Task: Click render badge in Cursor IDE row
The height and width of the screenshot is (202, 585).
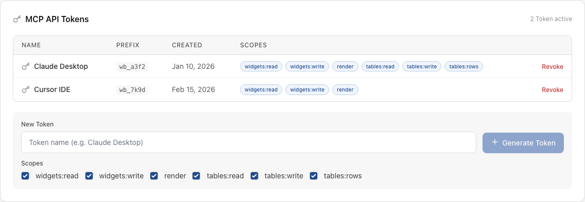Action: (345, 90)
